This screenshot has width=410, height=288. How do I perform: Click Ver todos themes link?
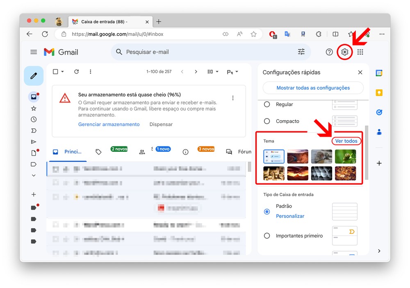(x=346, y=141)
